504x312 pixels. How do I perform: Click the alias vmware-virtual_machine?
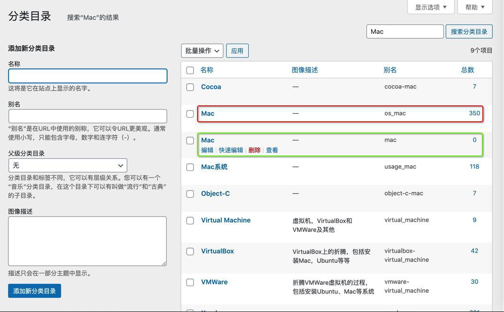406,286
